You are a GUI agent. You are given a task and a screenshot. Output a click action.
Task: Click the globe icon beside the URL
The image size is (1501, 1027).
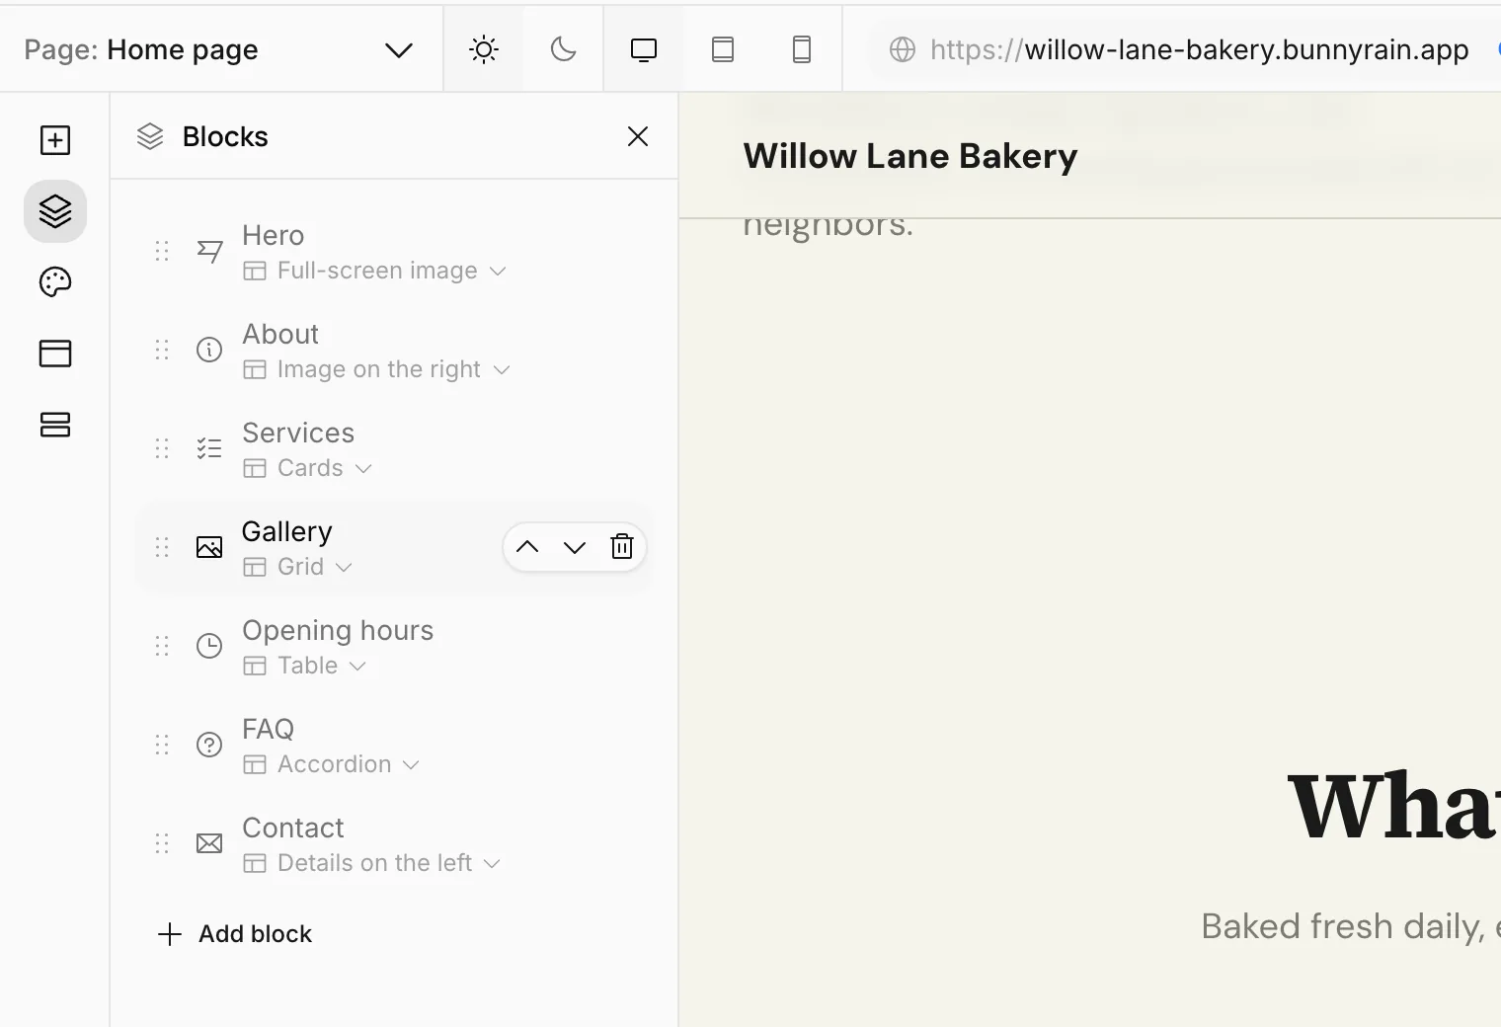coord(903,49)
